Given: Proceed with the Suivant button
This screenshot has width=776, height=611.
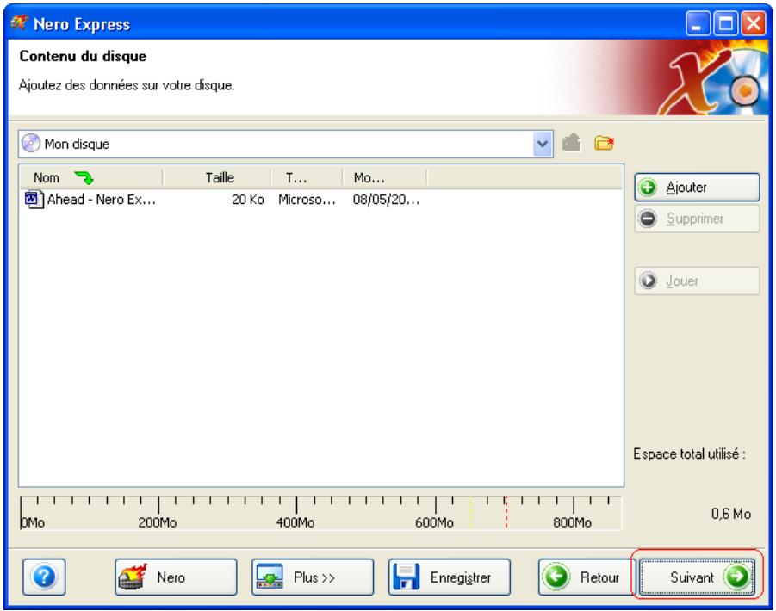Looking at the screenshot, I should [697, 577].
